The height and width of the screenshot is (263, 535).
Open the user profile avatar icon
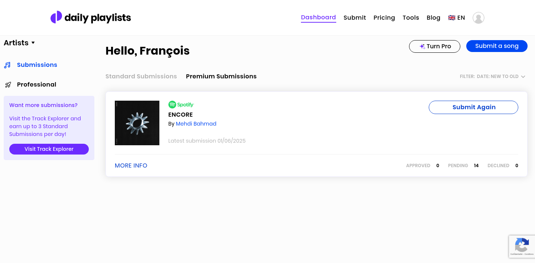(x=478, y=18)
